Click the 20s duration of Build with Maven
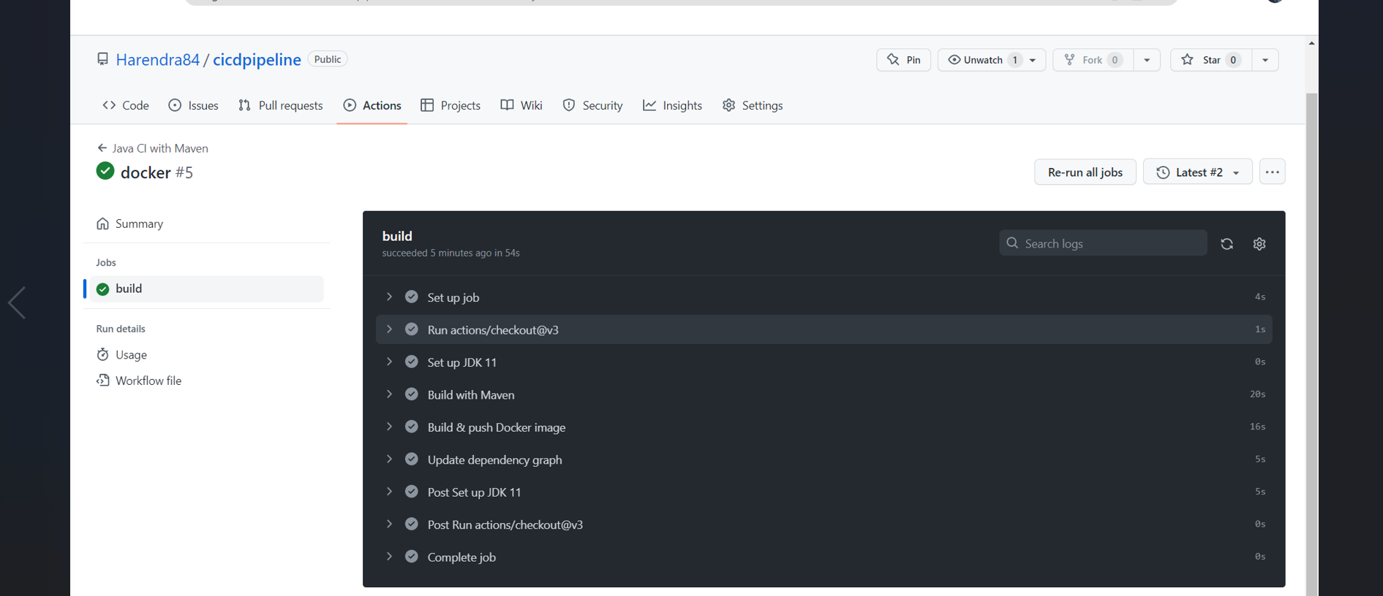The height and width of the screenshot is (596, 1383). [1257, 394]
